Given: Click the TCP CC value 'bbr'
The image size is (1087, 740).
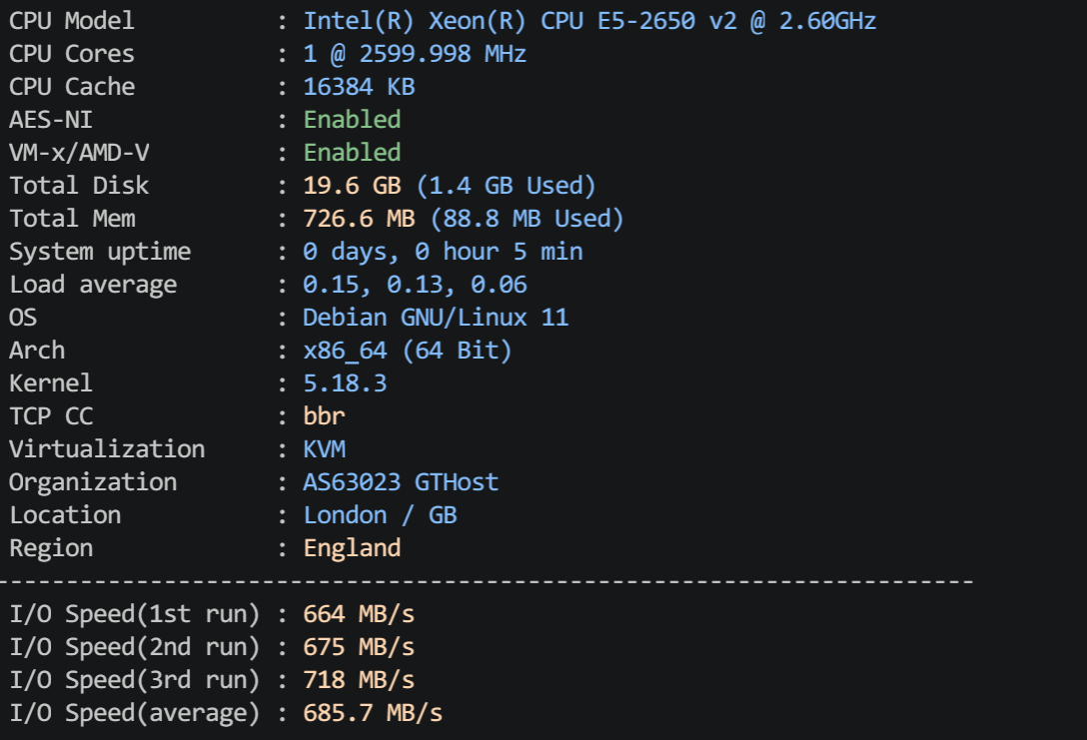Looking at the screenshot, I should (x=324, y=416).
